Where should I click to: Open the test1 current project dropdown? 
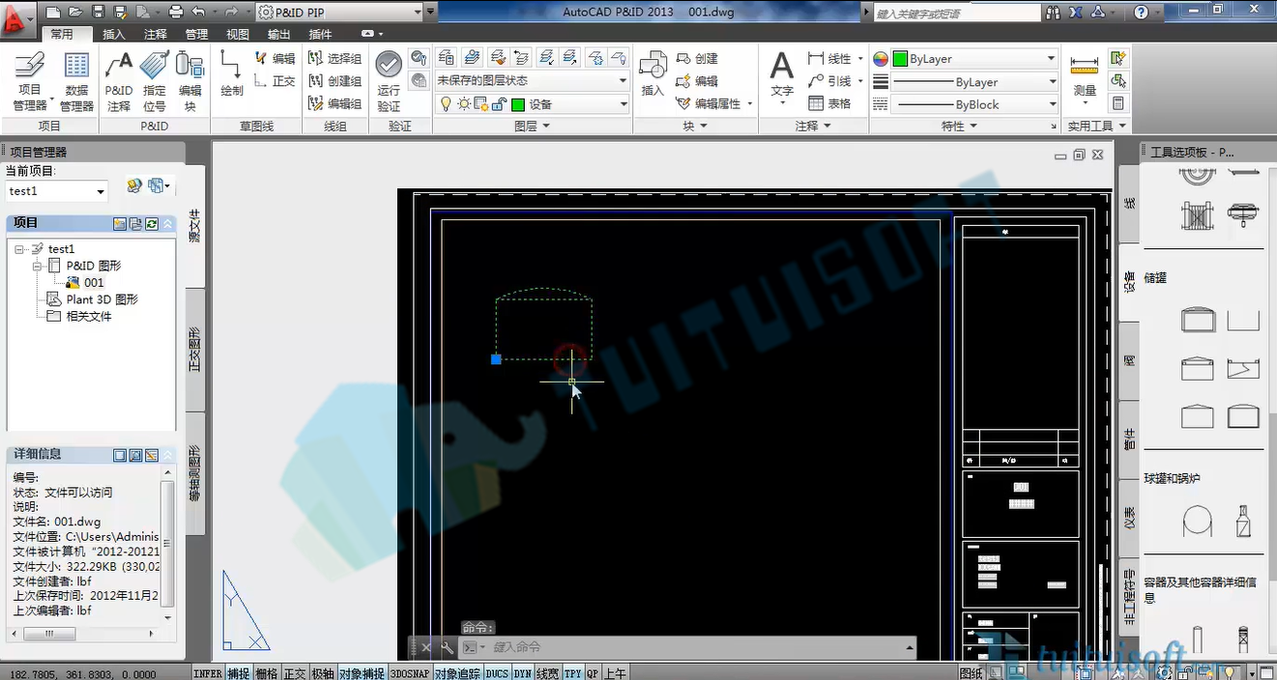(56, 191)
